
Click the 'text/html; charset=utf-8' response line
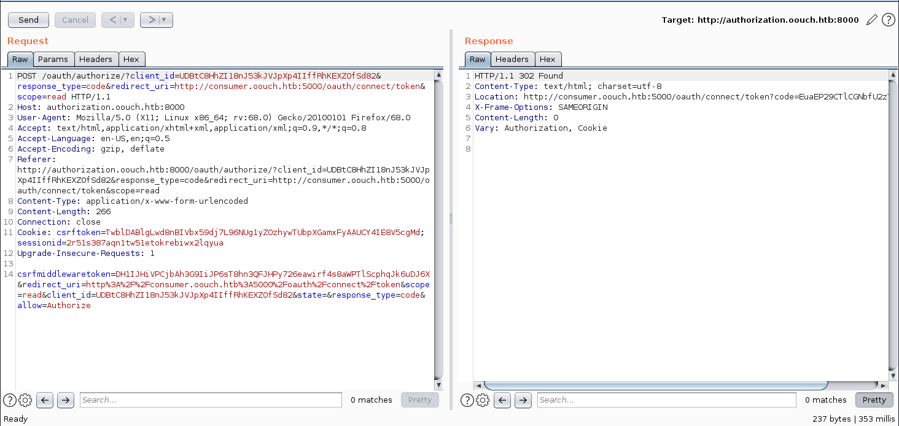click(x=568, y=86)
